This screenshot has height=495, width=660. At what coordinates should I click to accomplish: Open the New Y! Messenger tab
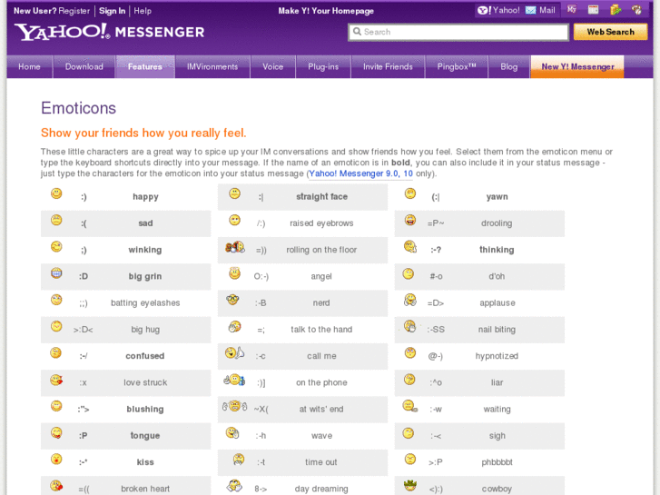point(577,66)
